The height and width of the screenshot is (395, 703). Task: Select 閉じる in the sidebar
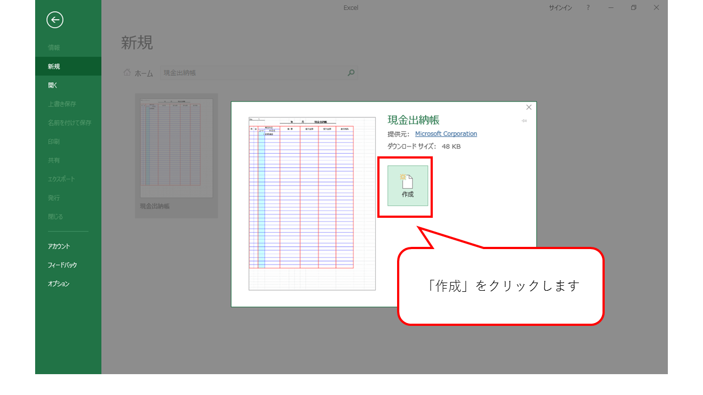[55, 216]
